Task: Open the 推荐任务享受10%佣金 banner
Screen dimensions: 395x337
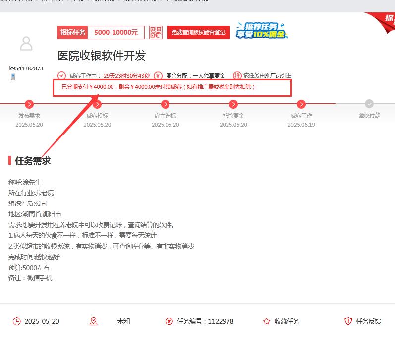Action: pos(262,30)
